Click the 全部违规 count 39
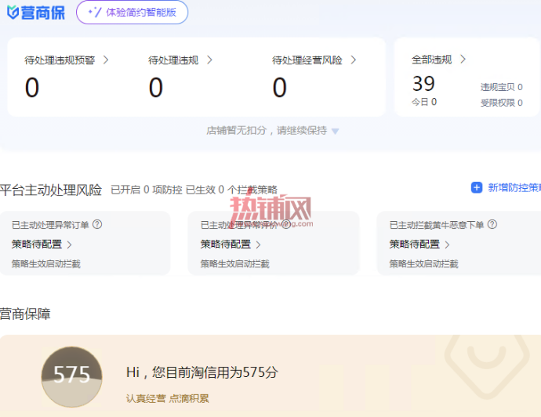This screenshot has width=541, height=417. [423, 84]
